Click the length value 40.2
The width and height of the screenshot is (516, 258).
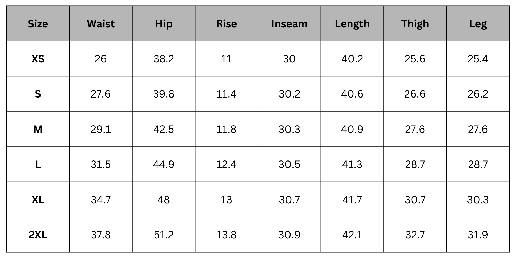(x=352, y=59)
